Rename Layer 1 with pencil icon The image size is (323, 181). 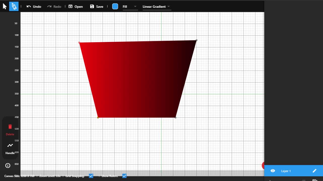(x=314, y=171)
